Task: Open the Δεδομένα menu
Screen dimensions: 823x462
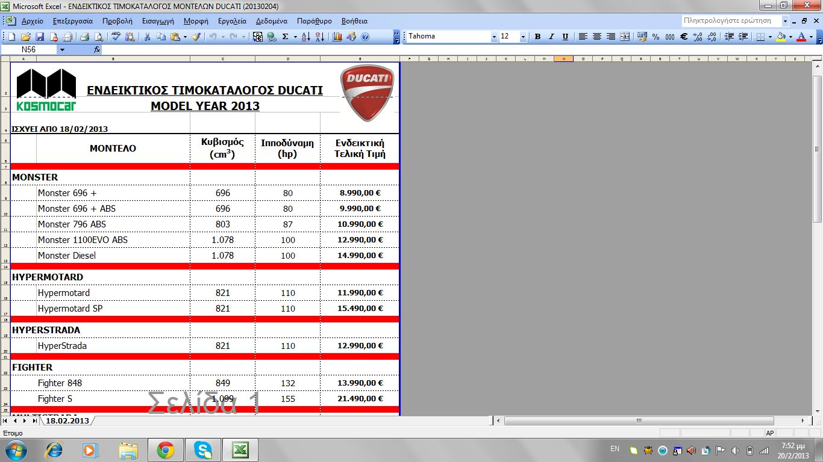Action: tap(271, 20)
